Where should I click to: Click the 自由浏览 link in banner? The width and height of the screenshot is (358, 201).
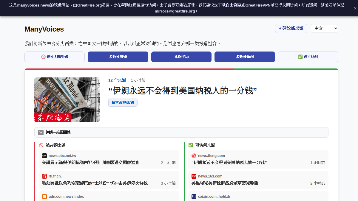click(234, 5)
